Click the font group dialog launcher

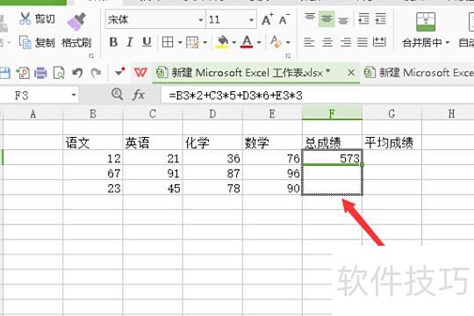(288, 56)
